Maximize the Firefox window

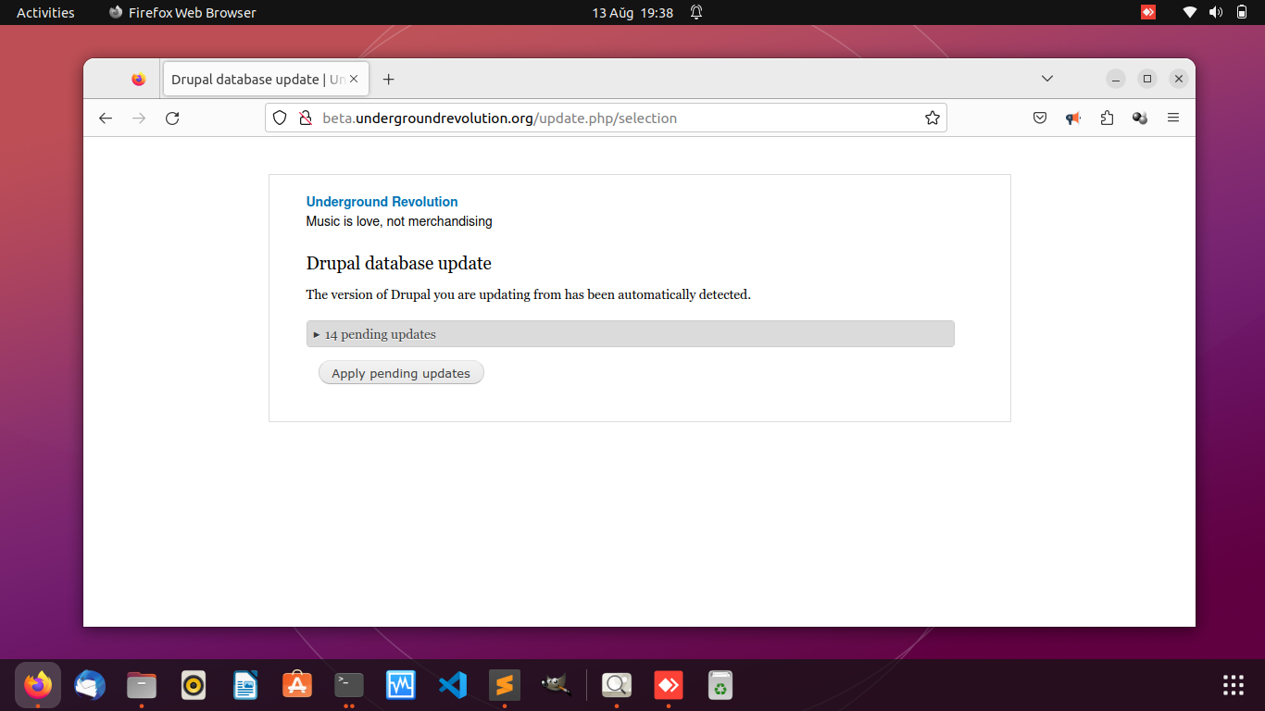click(1147, 79)
